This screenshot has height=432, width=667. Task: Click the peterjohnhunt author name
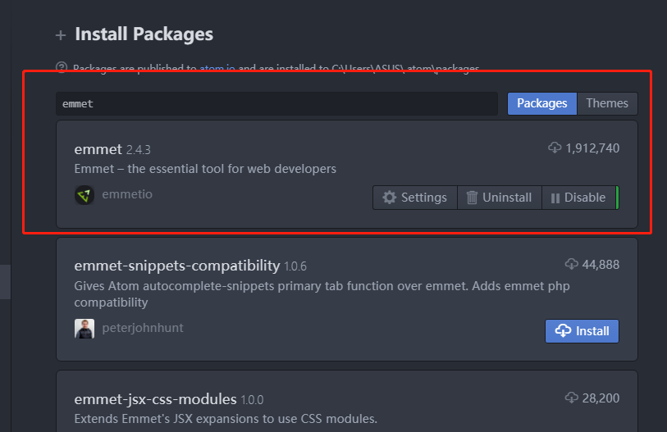coord(143,328)
